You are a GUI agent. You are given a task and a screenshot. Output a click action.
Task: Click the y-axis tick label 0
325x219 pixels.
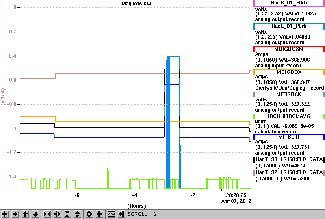(15, 7)
